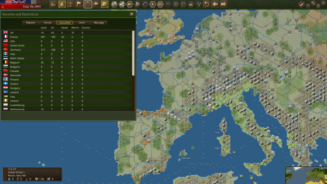
Task: Open the production factory screen icon
Action: (x=54, y=4)
